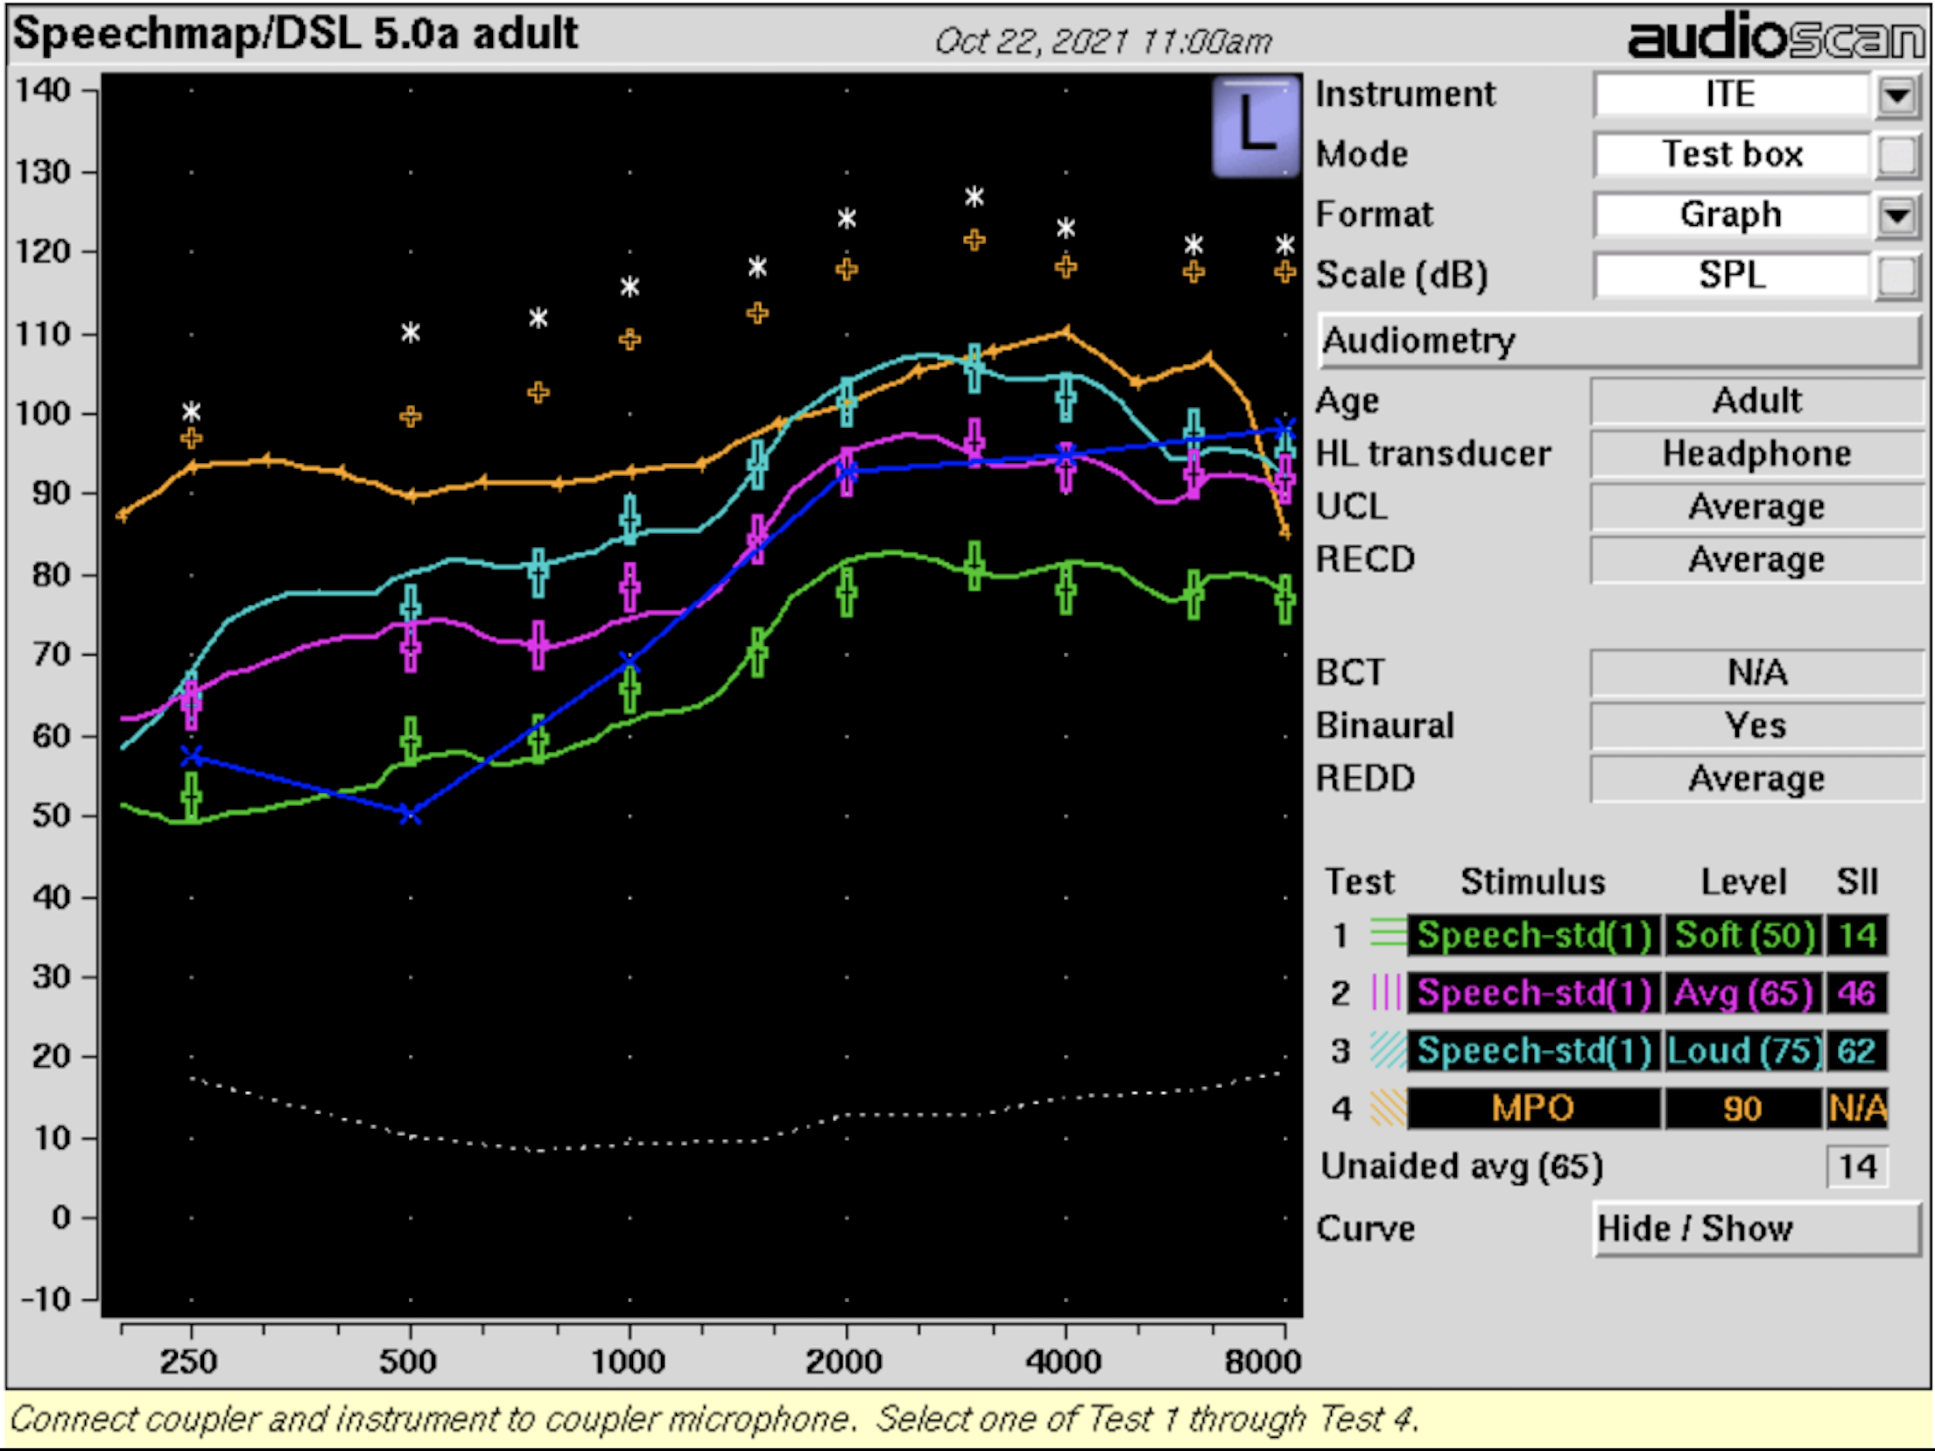Screen dimensions: 1935x1451
Task: Click the Oct 22, 2021 11:00am timestamp
Action: point(1103,41)
